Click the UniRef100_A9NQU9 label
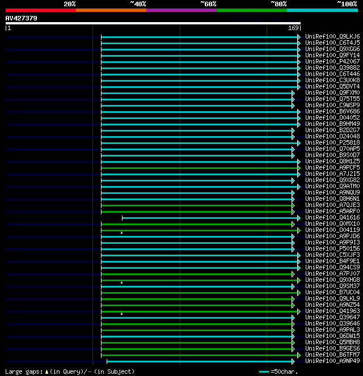 click(332, 192)
